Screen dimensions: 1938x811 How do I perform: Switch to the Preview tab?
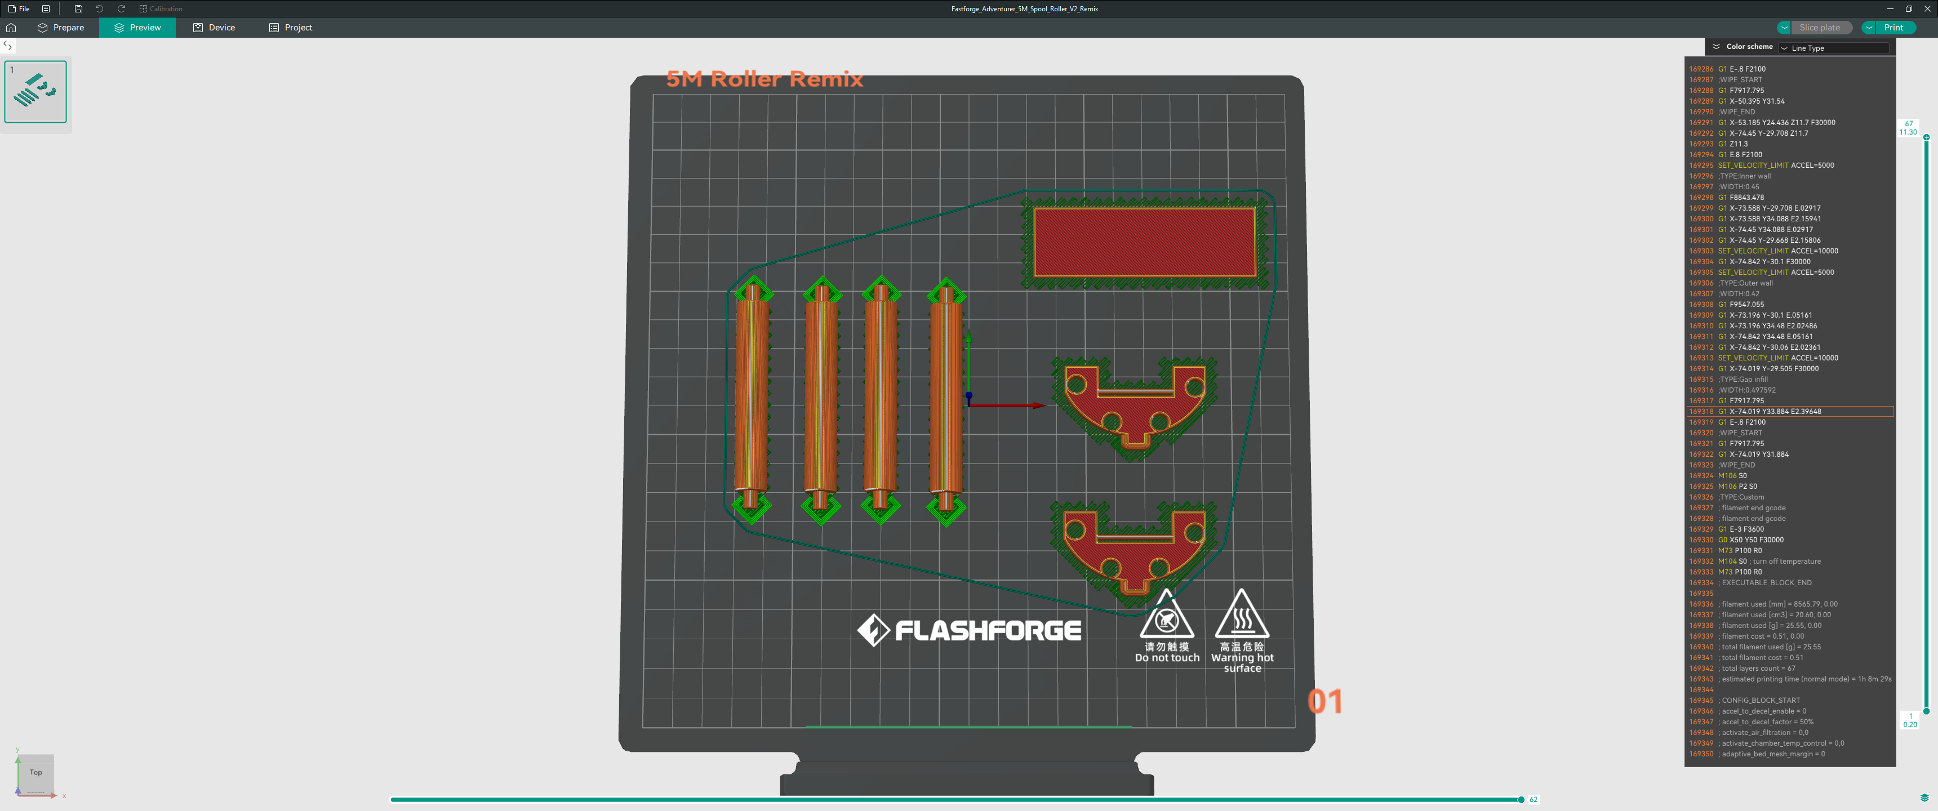coord(137,28)
